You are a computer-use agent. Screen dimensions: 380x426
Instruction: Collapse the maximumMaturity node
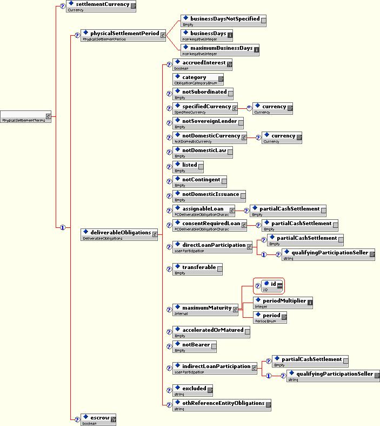coord(235,310)
